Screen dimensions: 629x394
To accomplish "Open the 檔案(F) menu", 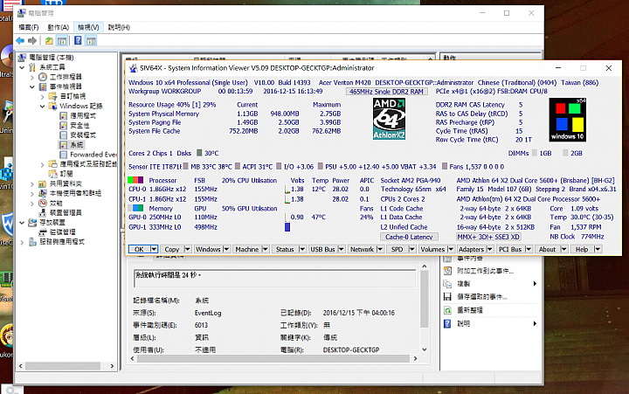I will [29, 27].
